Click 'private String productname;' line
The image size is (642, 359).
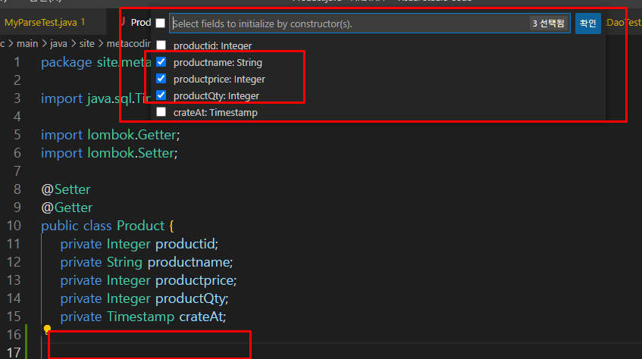146,262
